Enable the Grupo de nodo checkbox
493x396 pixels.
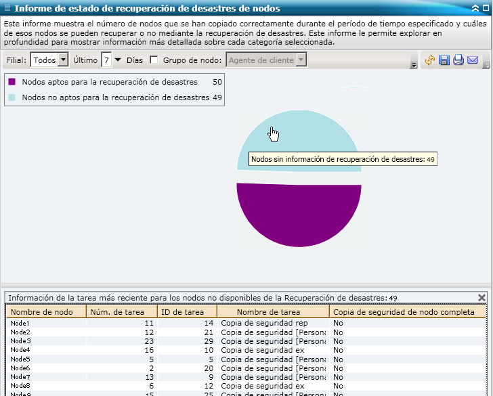coord(154,60)
